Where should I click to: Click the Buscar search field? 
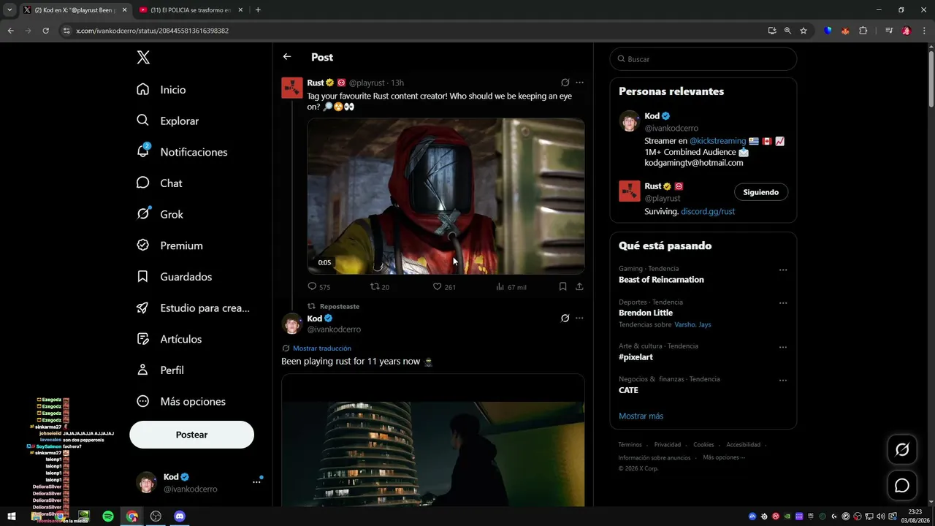703,59
